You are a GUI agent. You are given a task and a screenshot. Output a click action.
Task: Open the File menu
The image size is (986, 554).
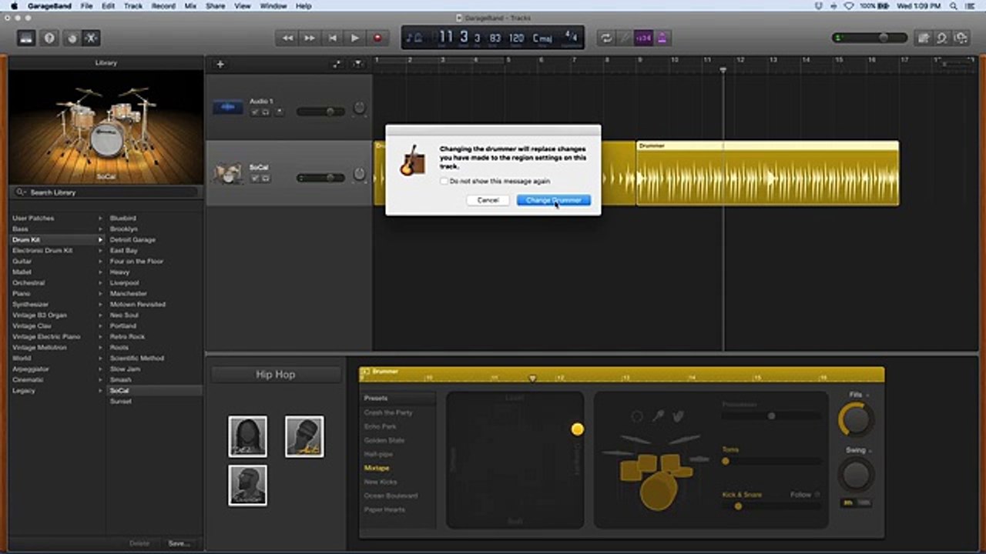[86, 5]
